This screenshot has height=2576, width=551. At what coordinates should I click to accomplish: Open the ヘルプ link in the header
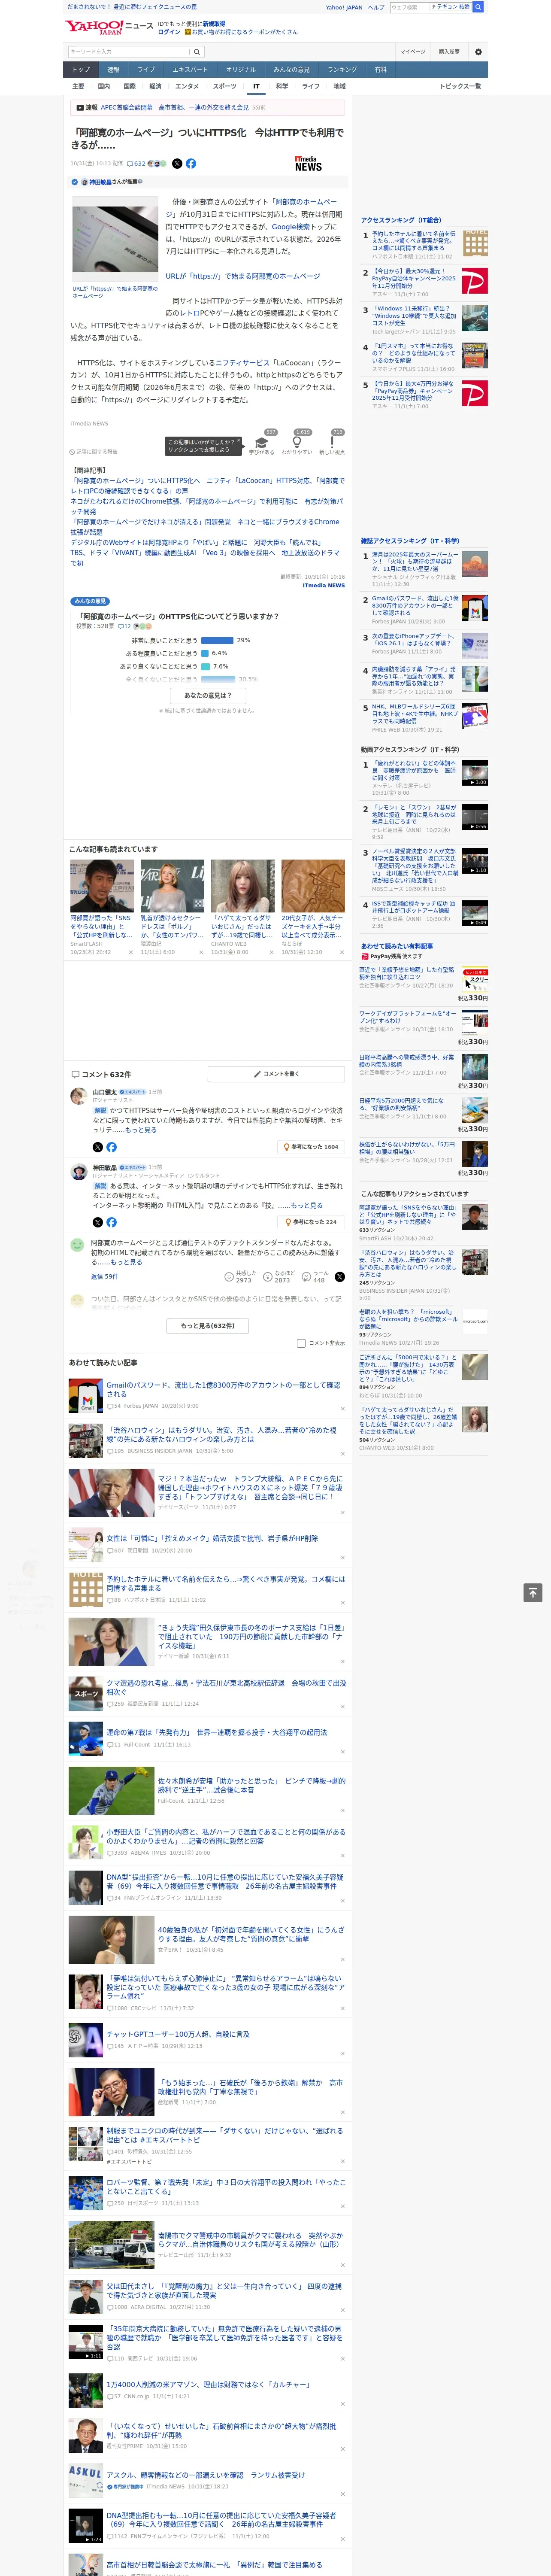pos(376,7)
